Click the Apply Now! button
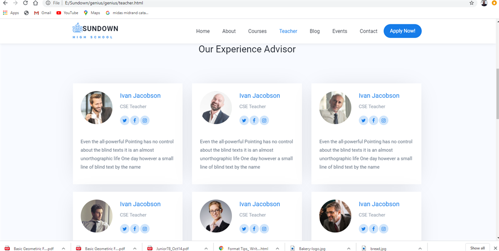This screenshot has width=499, height=251. pos(403,31)
